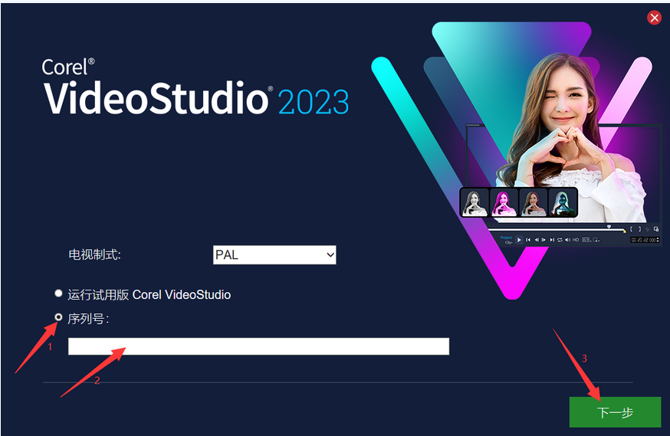Viewport: 670px width, 436px height.
Task: Open the 电视制式 PAL dropdown
Action: pyautogui.click(x=274, y=255)
